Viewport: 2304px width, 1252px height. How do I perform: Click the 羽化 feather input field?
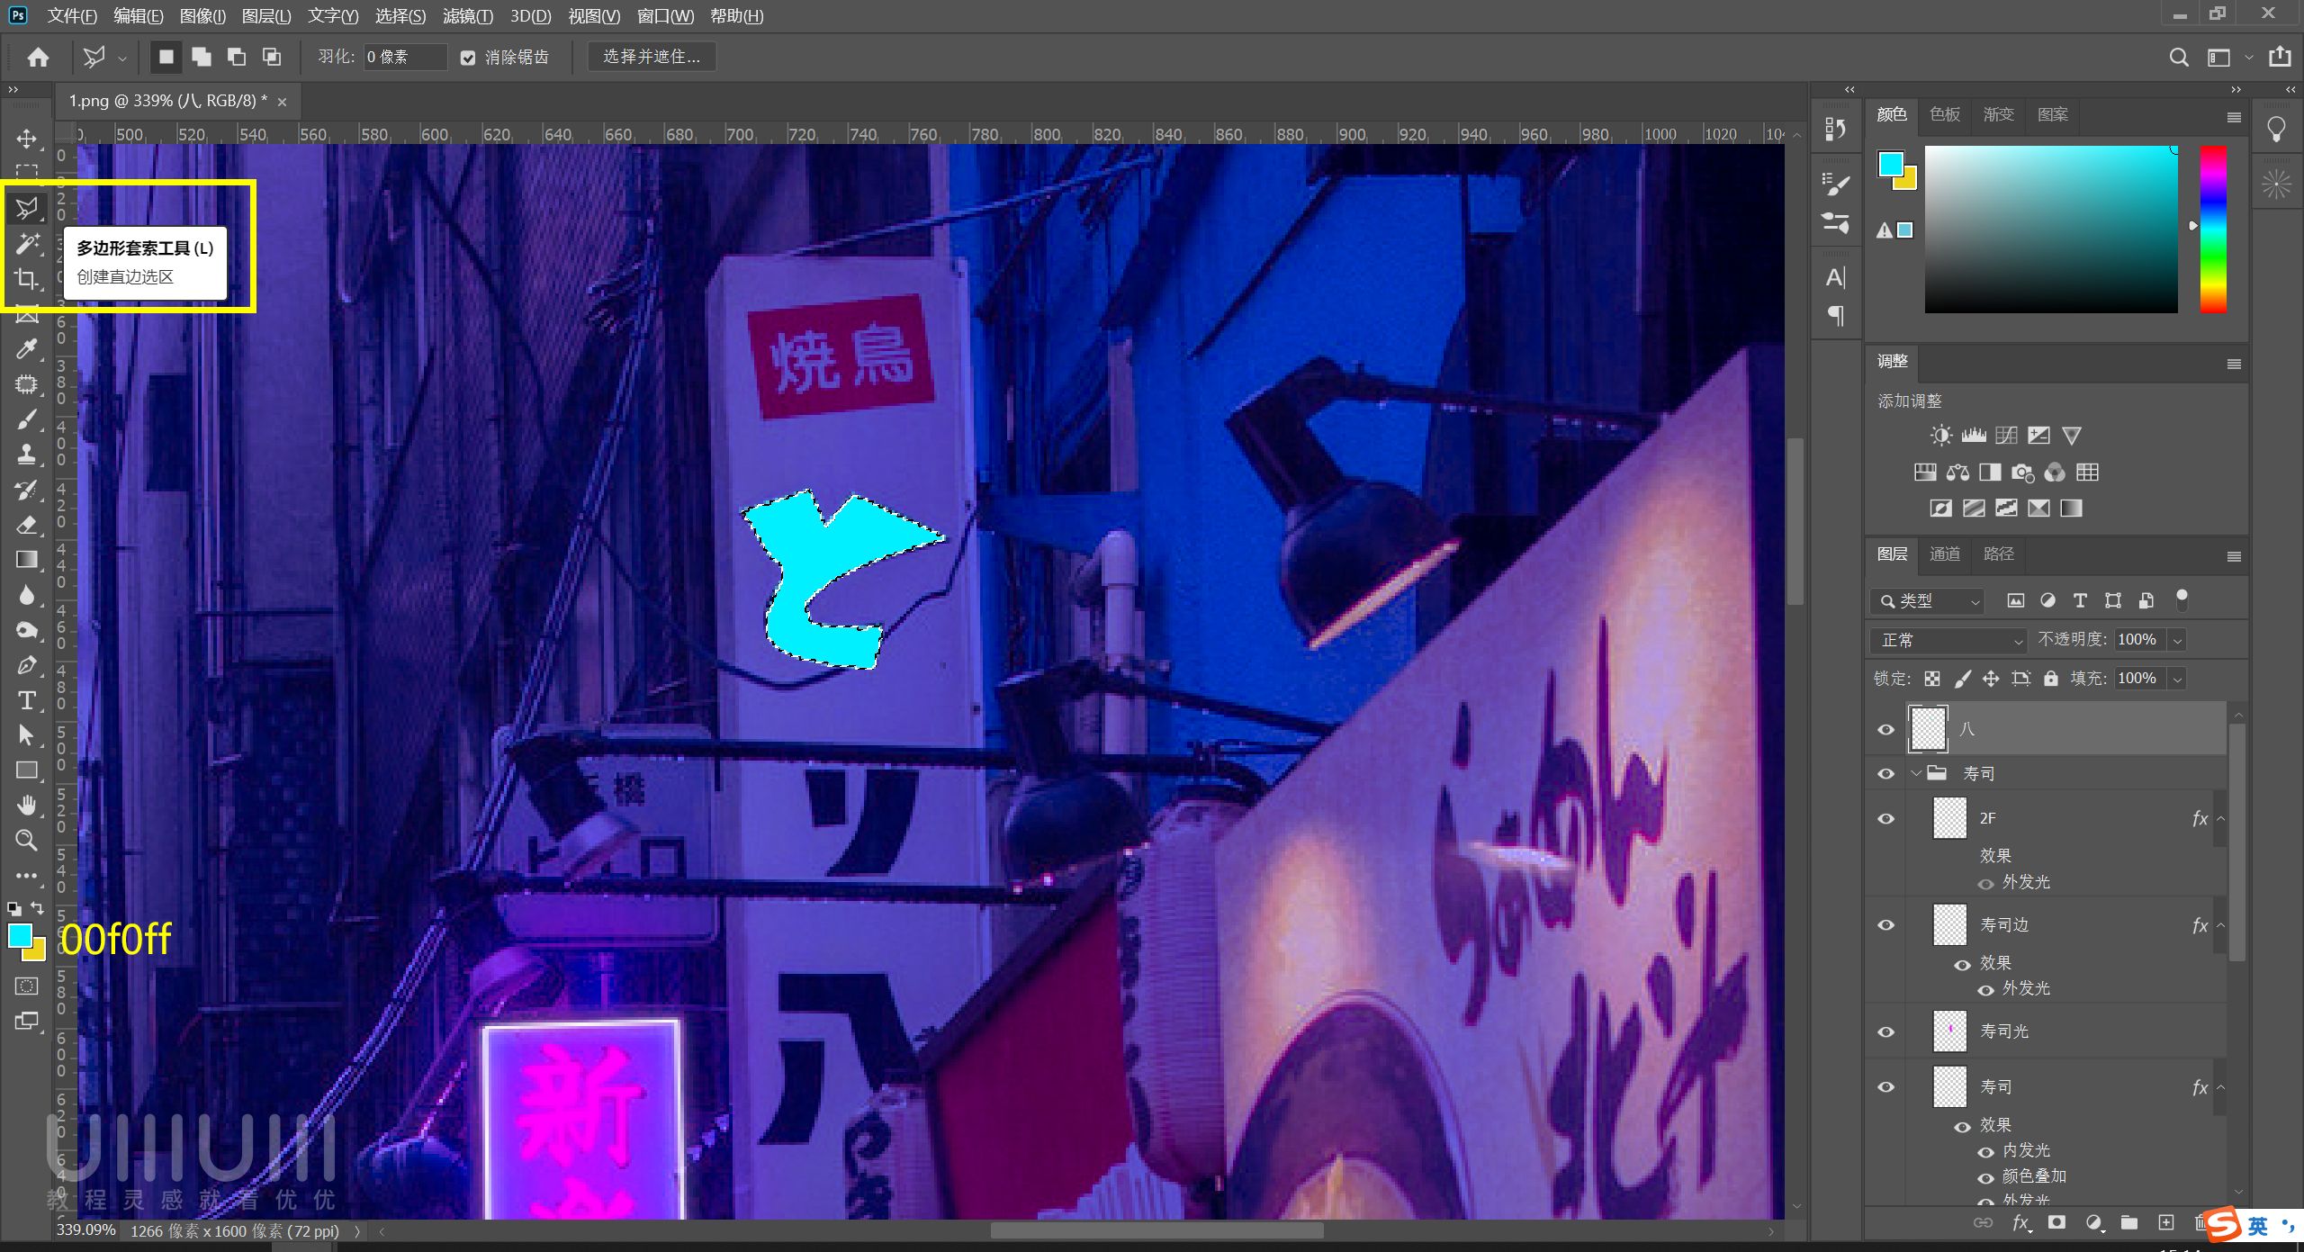(x=405, y=58)
